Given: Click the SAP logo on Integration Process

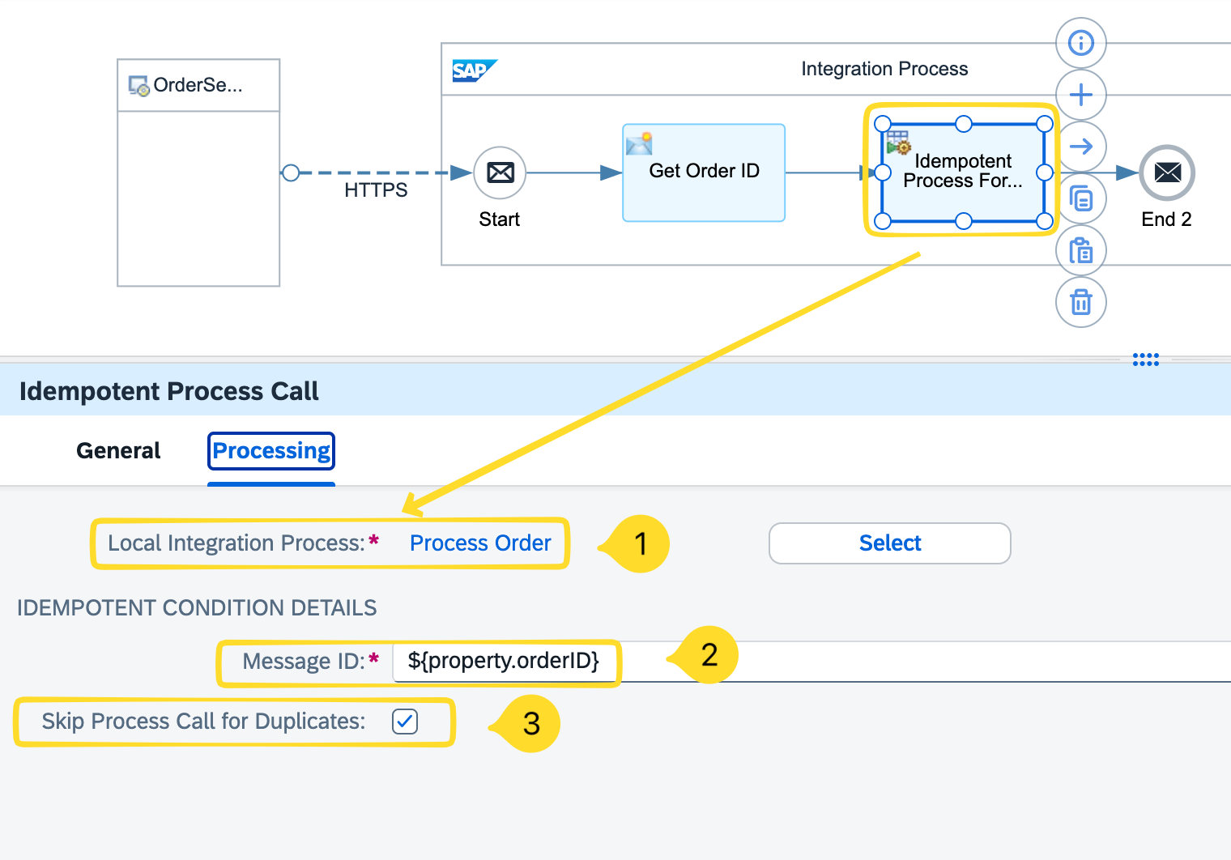Looking at the screenshot, I should 474,70.
